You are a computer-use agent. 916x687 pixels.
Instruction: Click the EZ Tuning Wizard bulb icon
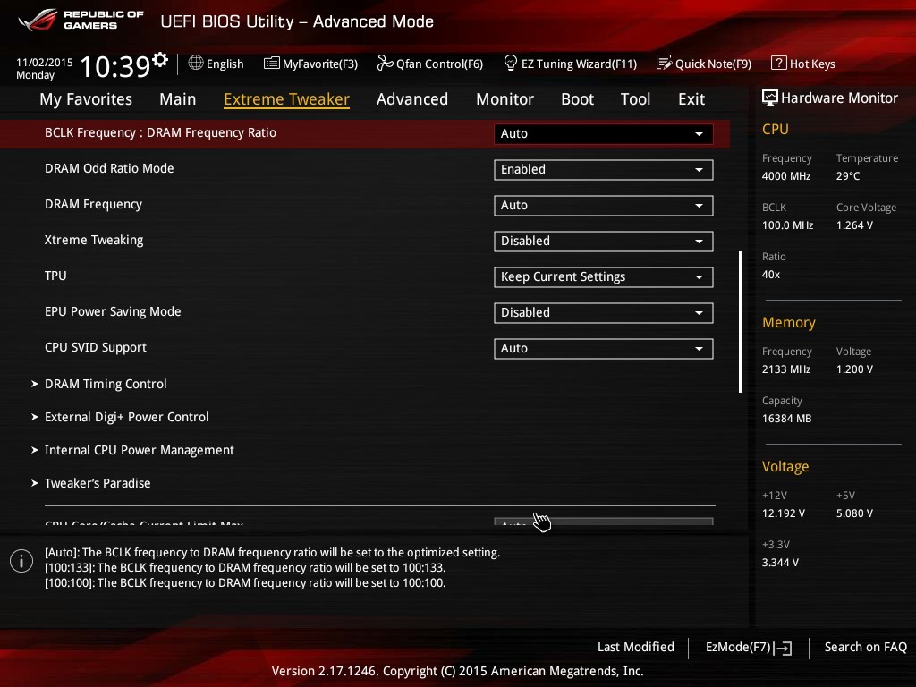coord(511,63)
